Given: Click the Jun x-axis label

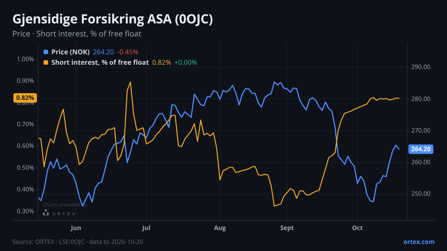Looking at the screenshot, I should click(x=76, y=227).
